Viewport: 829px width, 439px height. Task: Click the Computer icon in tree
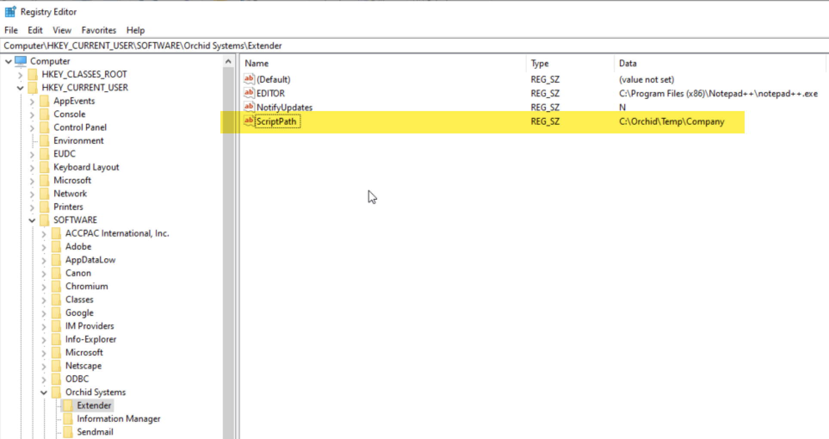click(x=21, y=61)
